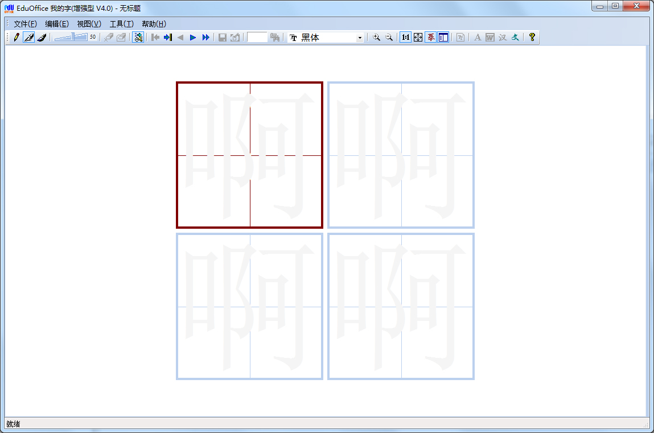Toggle the 1:1 actual size view
This screenshot has width=654, height=433.
coord(405,37)
